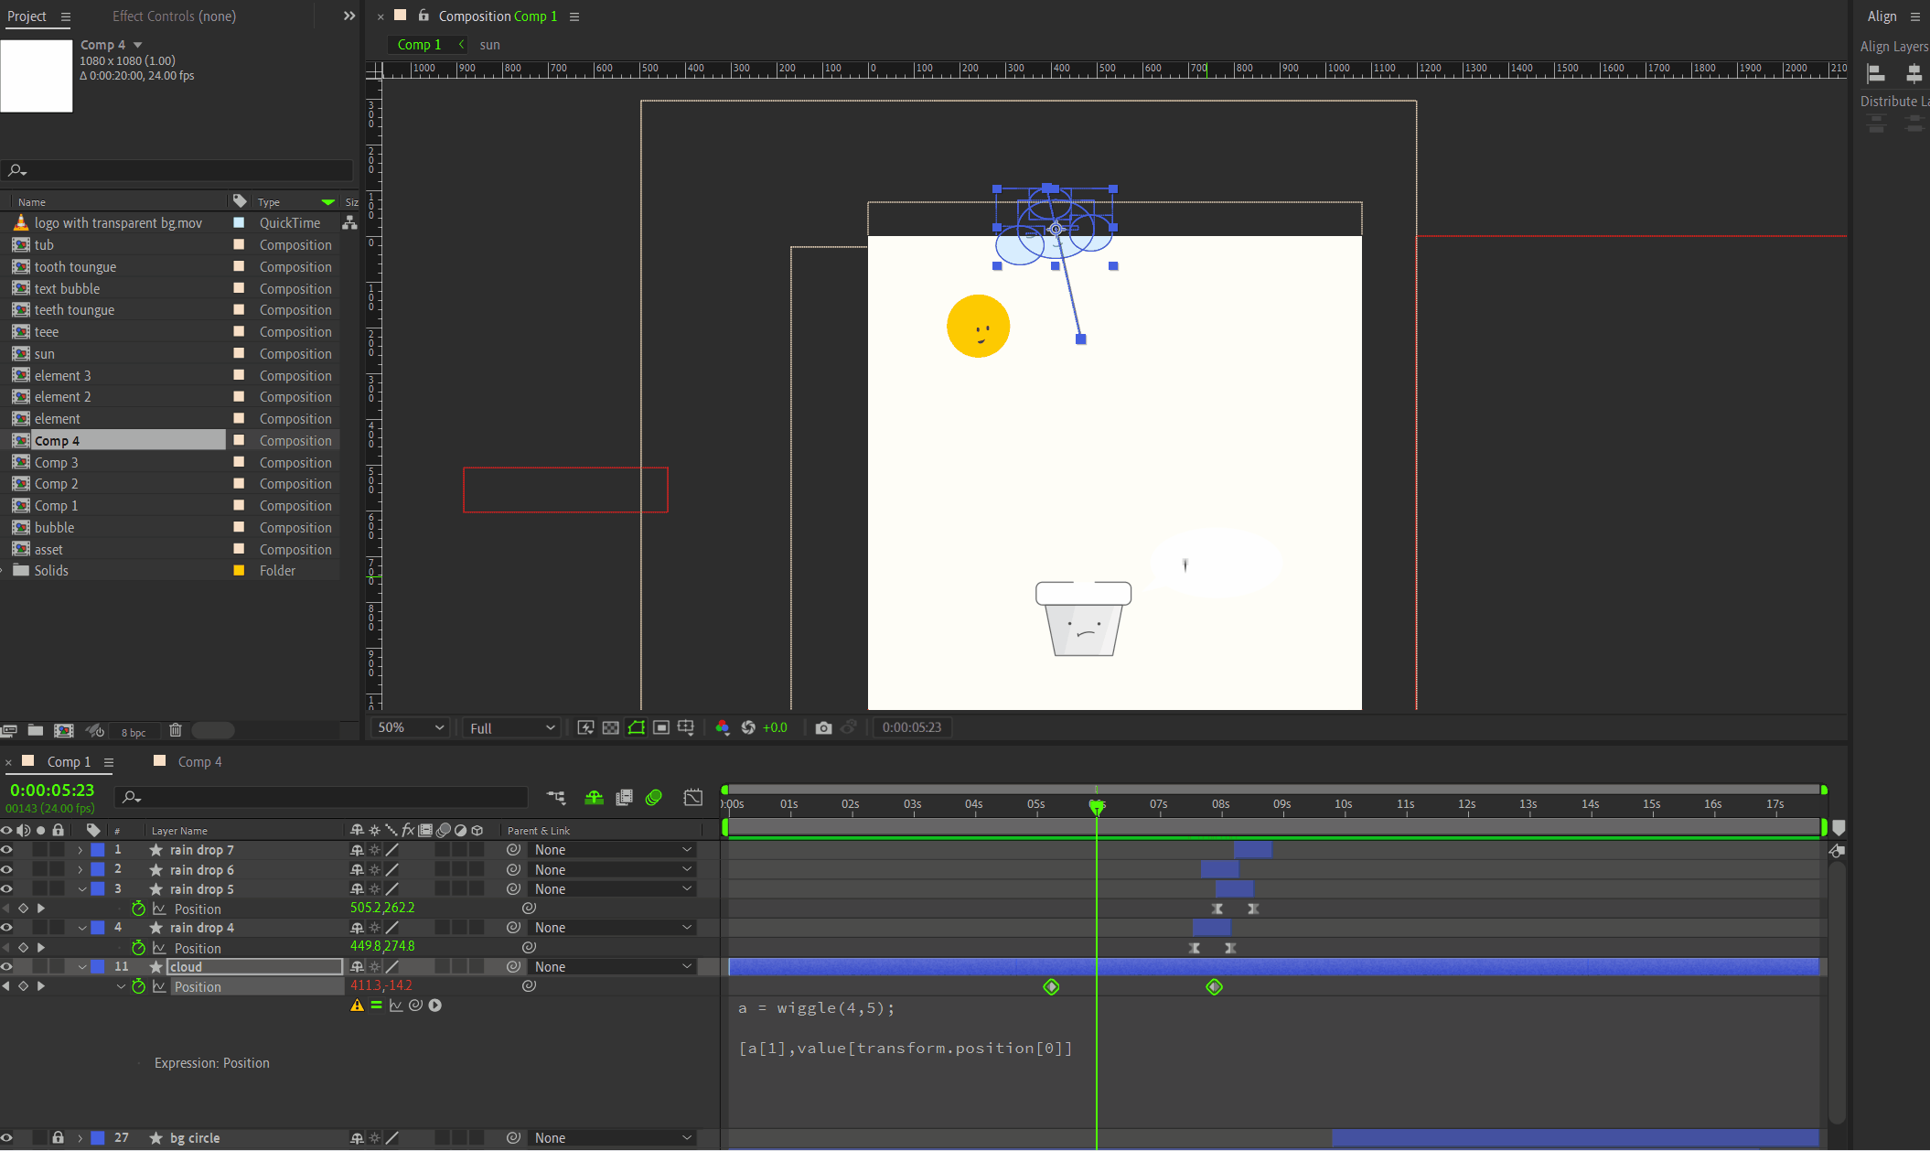Delete selected item with trash icon
This screenshot has height=1151, width=1930.
(176, 730)
